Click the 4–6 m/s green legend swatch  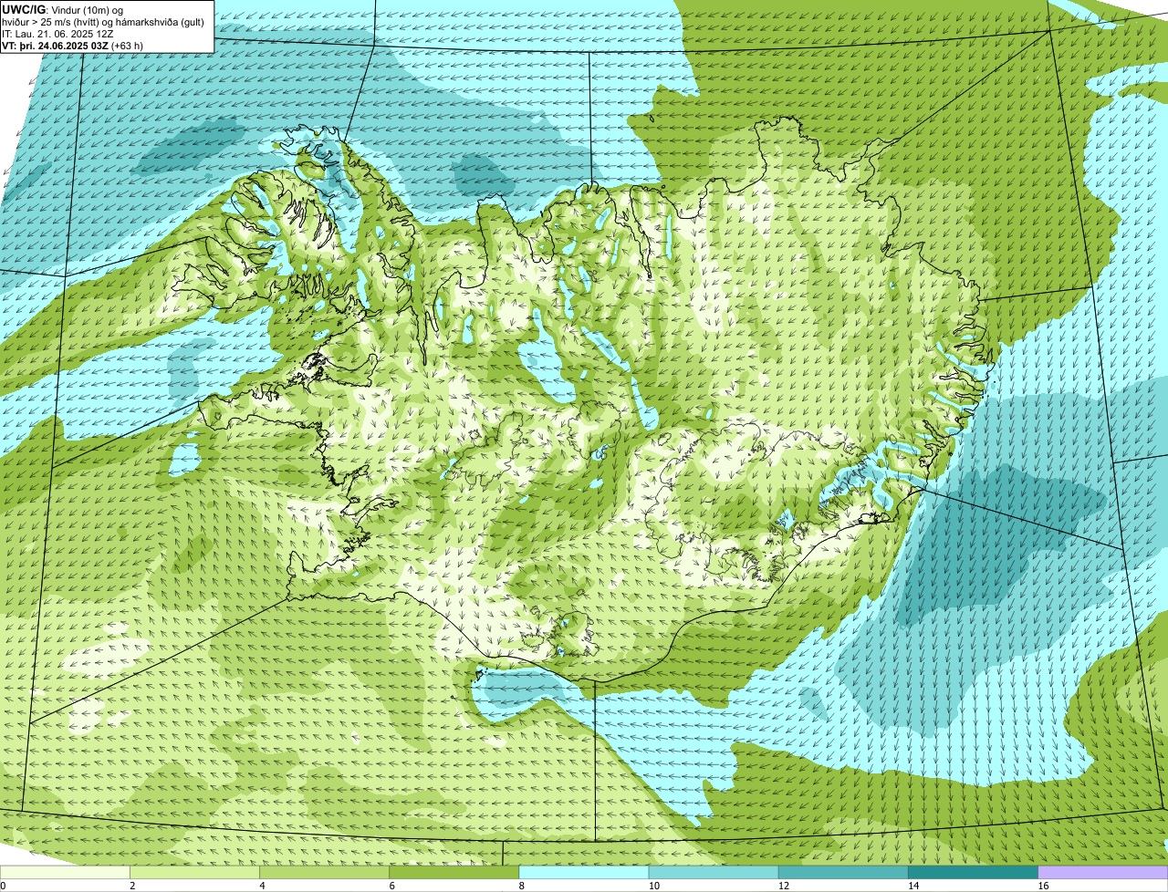pyautogui.click(x=324, y=873)
